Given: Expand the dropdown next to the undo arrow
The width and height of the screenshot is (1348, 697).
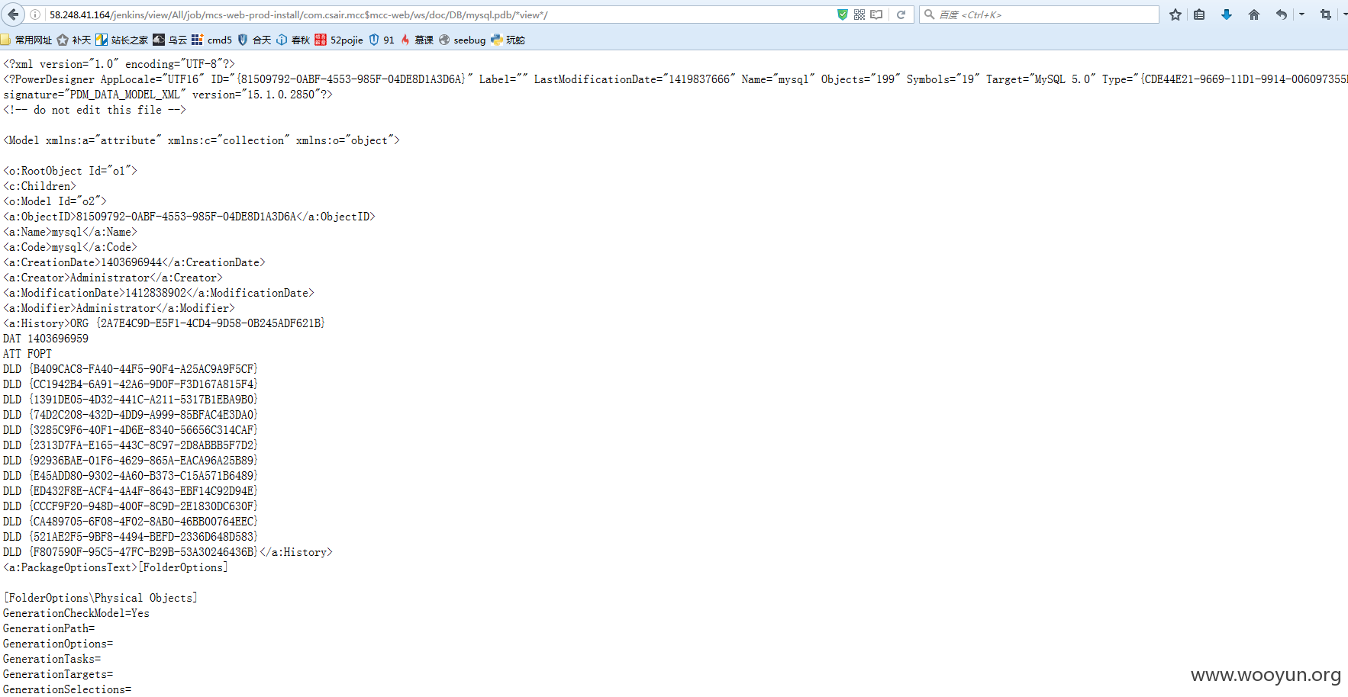Looking at the screenshot, I should tap(1301, 14).
